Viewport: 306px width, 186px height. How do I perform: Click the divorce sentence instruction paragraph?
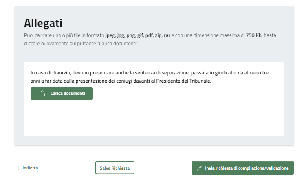coord(149,77)
